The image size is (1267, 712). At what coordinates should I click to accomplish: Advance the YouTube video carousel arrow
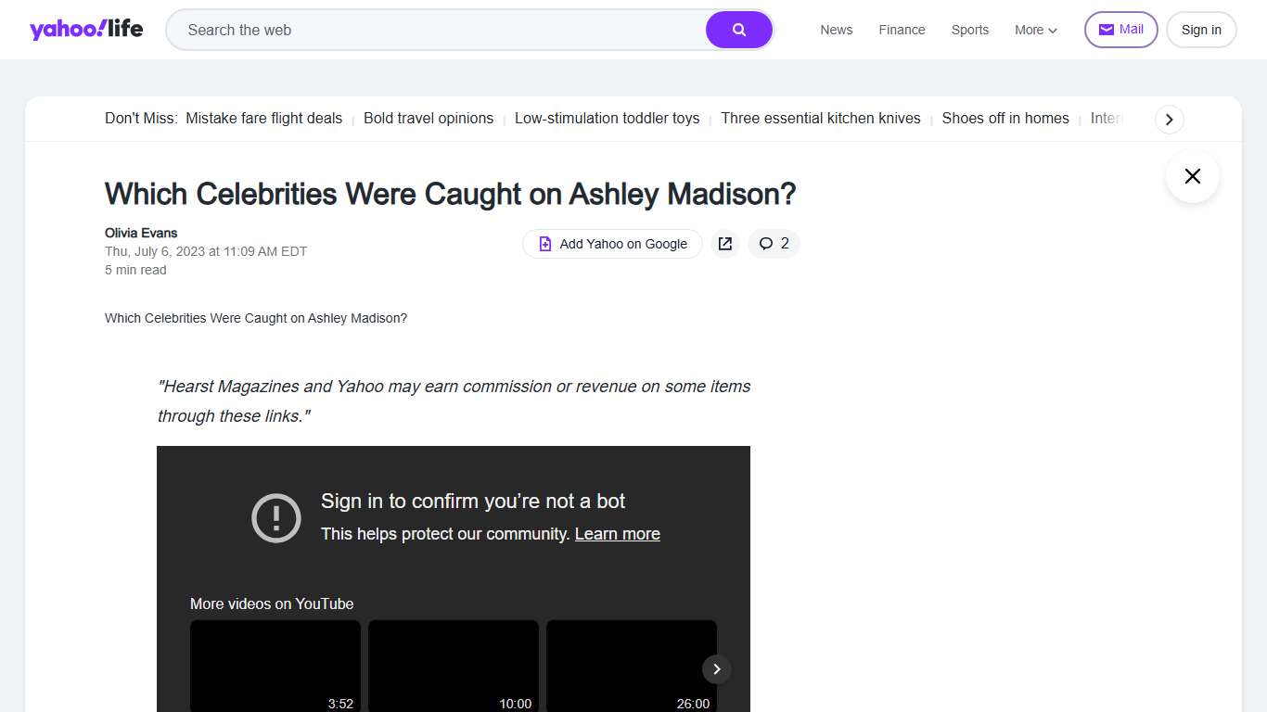tap(716, 668)
